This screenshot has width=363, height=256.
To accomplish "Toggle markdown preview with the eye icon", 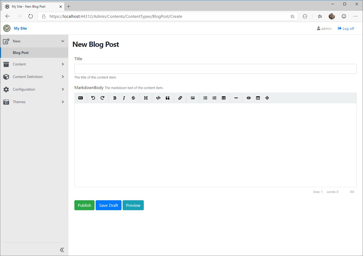I will (248, 98).
